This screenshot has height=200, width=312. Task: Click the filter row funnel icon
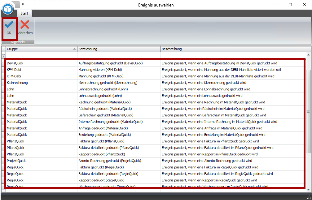3,55
